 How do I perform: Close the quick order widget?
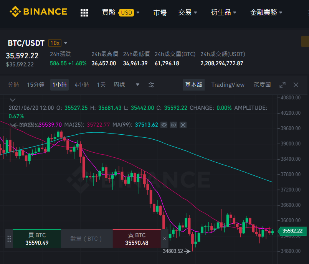(165, 239)
